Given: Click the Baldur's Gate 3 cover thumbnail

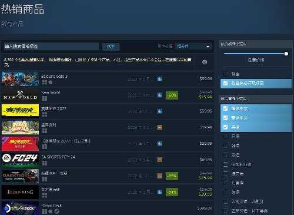Looking at the screenshot, I should (x=20, y=79).
